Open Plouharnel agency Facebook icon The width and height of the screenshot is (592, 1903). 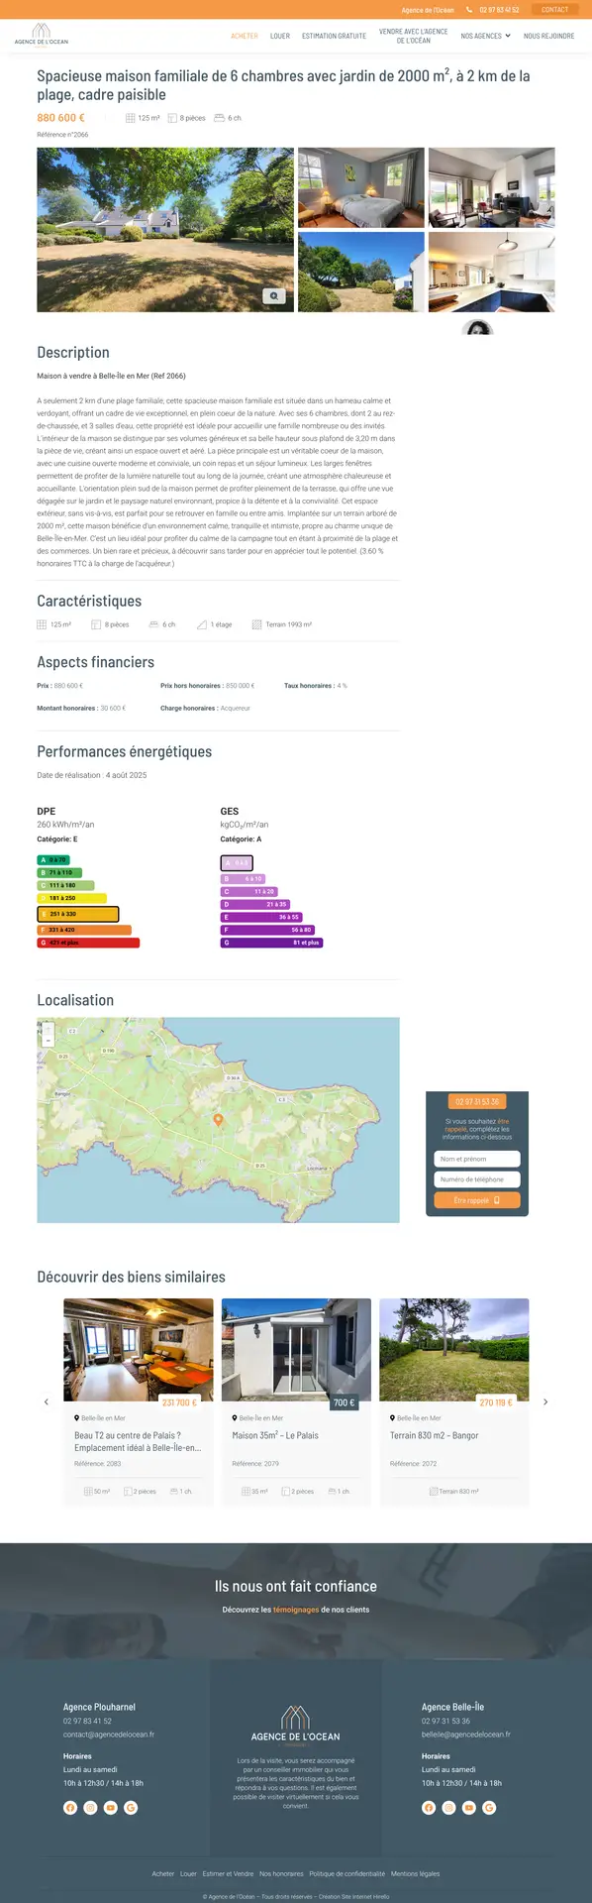click(x=70, y=1807)
